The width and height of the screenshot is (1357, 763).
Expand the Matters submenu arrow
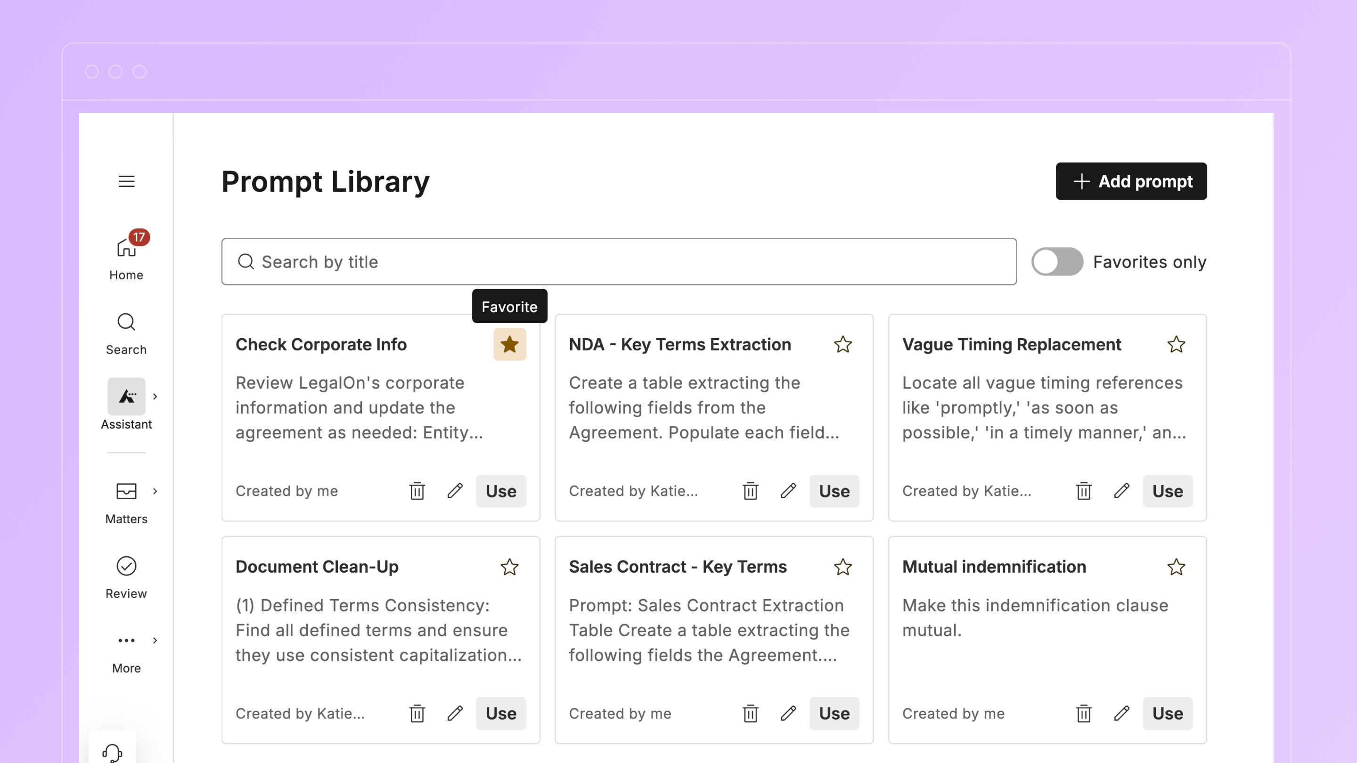(155, 491)
